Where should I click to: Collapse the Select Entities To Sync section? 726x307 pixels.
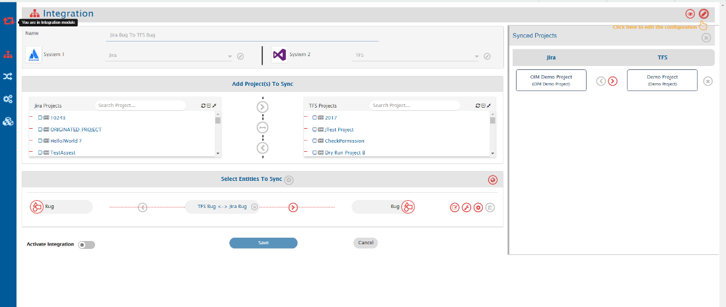pos(492,180)
